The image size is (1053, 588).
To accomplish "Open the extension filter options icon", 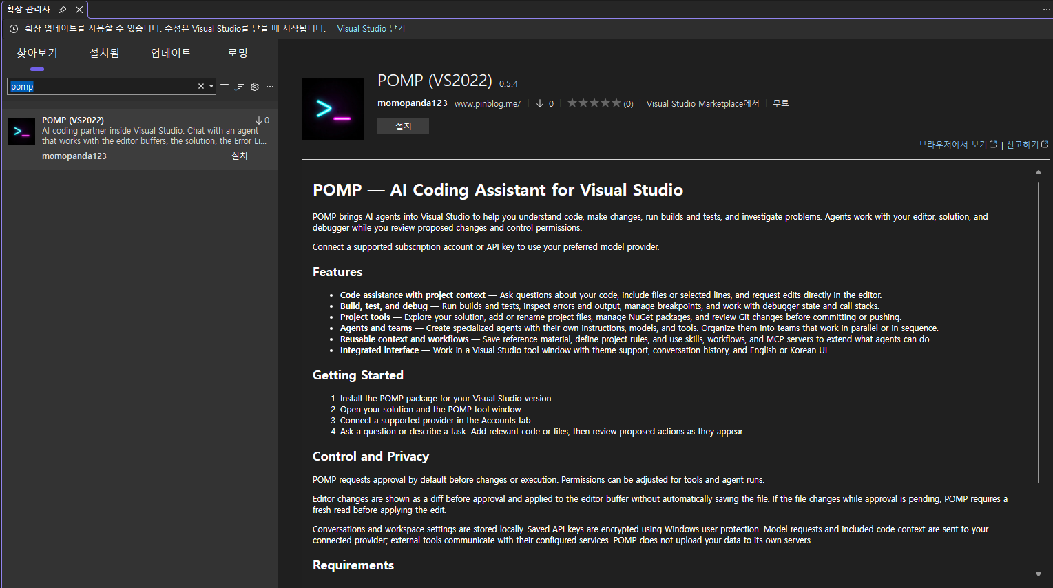I will [225, 87].
